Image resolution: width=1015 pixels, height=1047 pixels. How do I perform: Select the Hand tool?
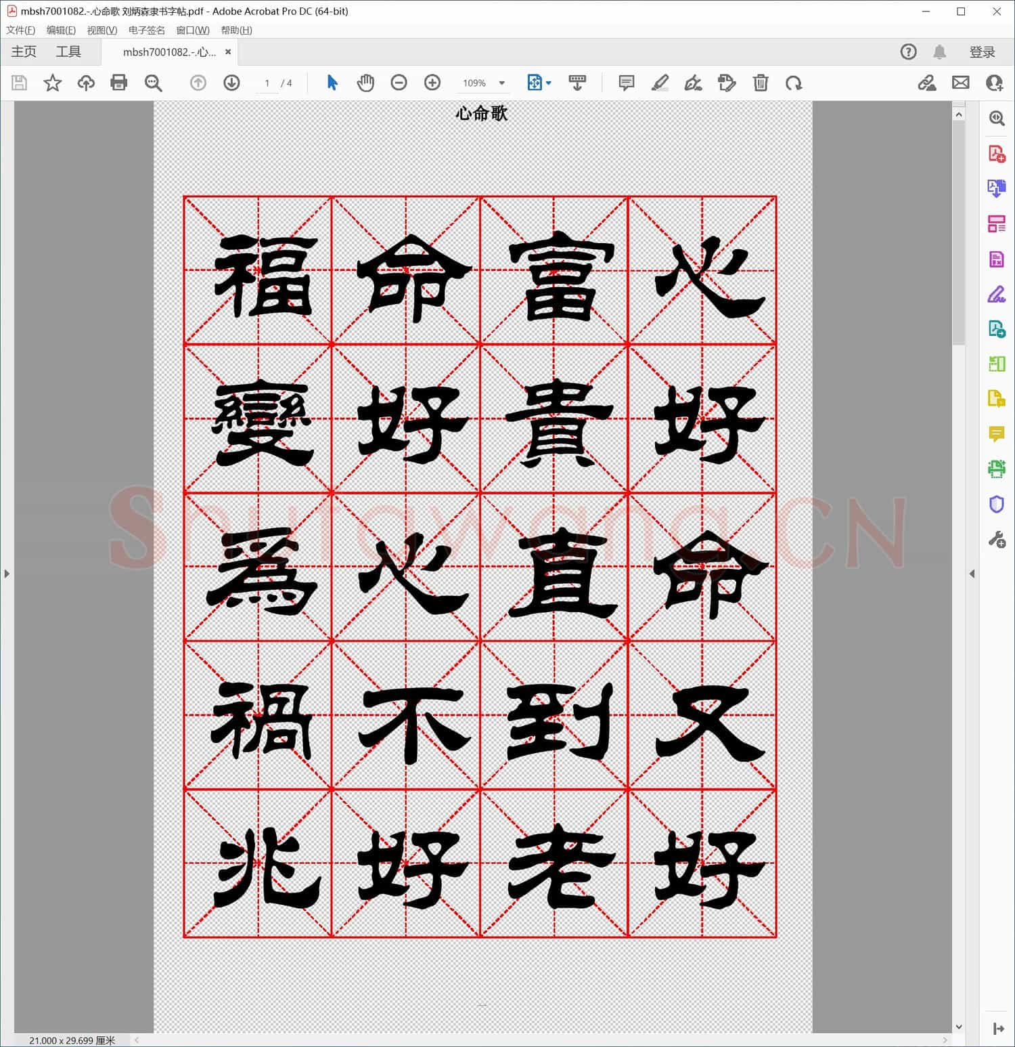pos(365,83)
